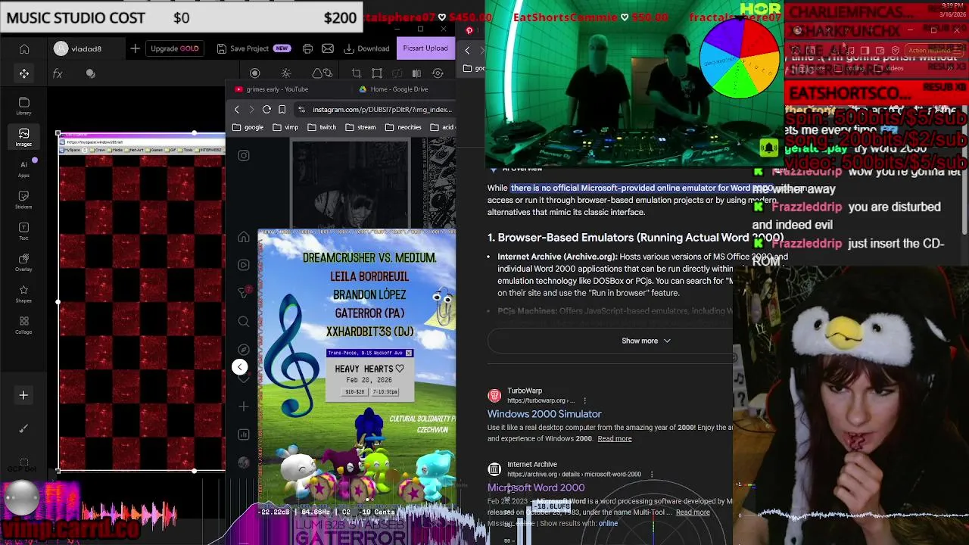Click the event flyer image on Instagram
This screenshot has height=545, width=969.
click(357, 367)
